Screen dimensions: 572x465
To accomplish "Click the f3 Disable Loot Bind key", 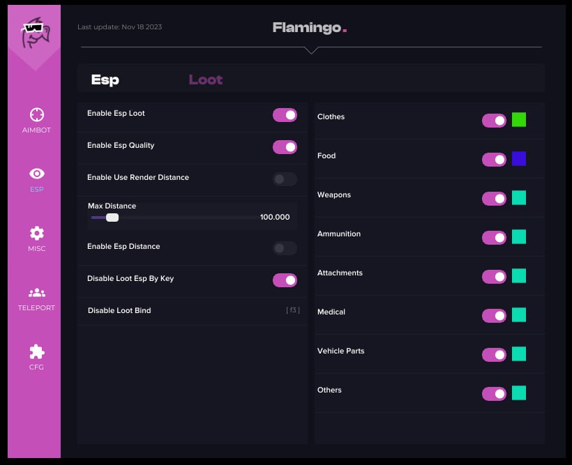I will click(293, 310).
